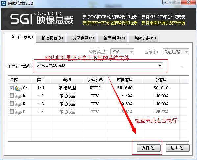
Task: Click the SGI logo in the banner
Action: [x=21, y=19]
